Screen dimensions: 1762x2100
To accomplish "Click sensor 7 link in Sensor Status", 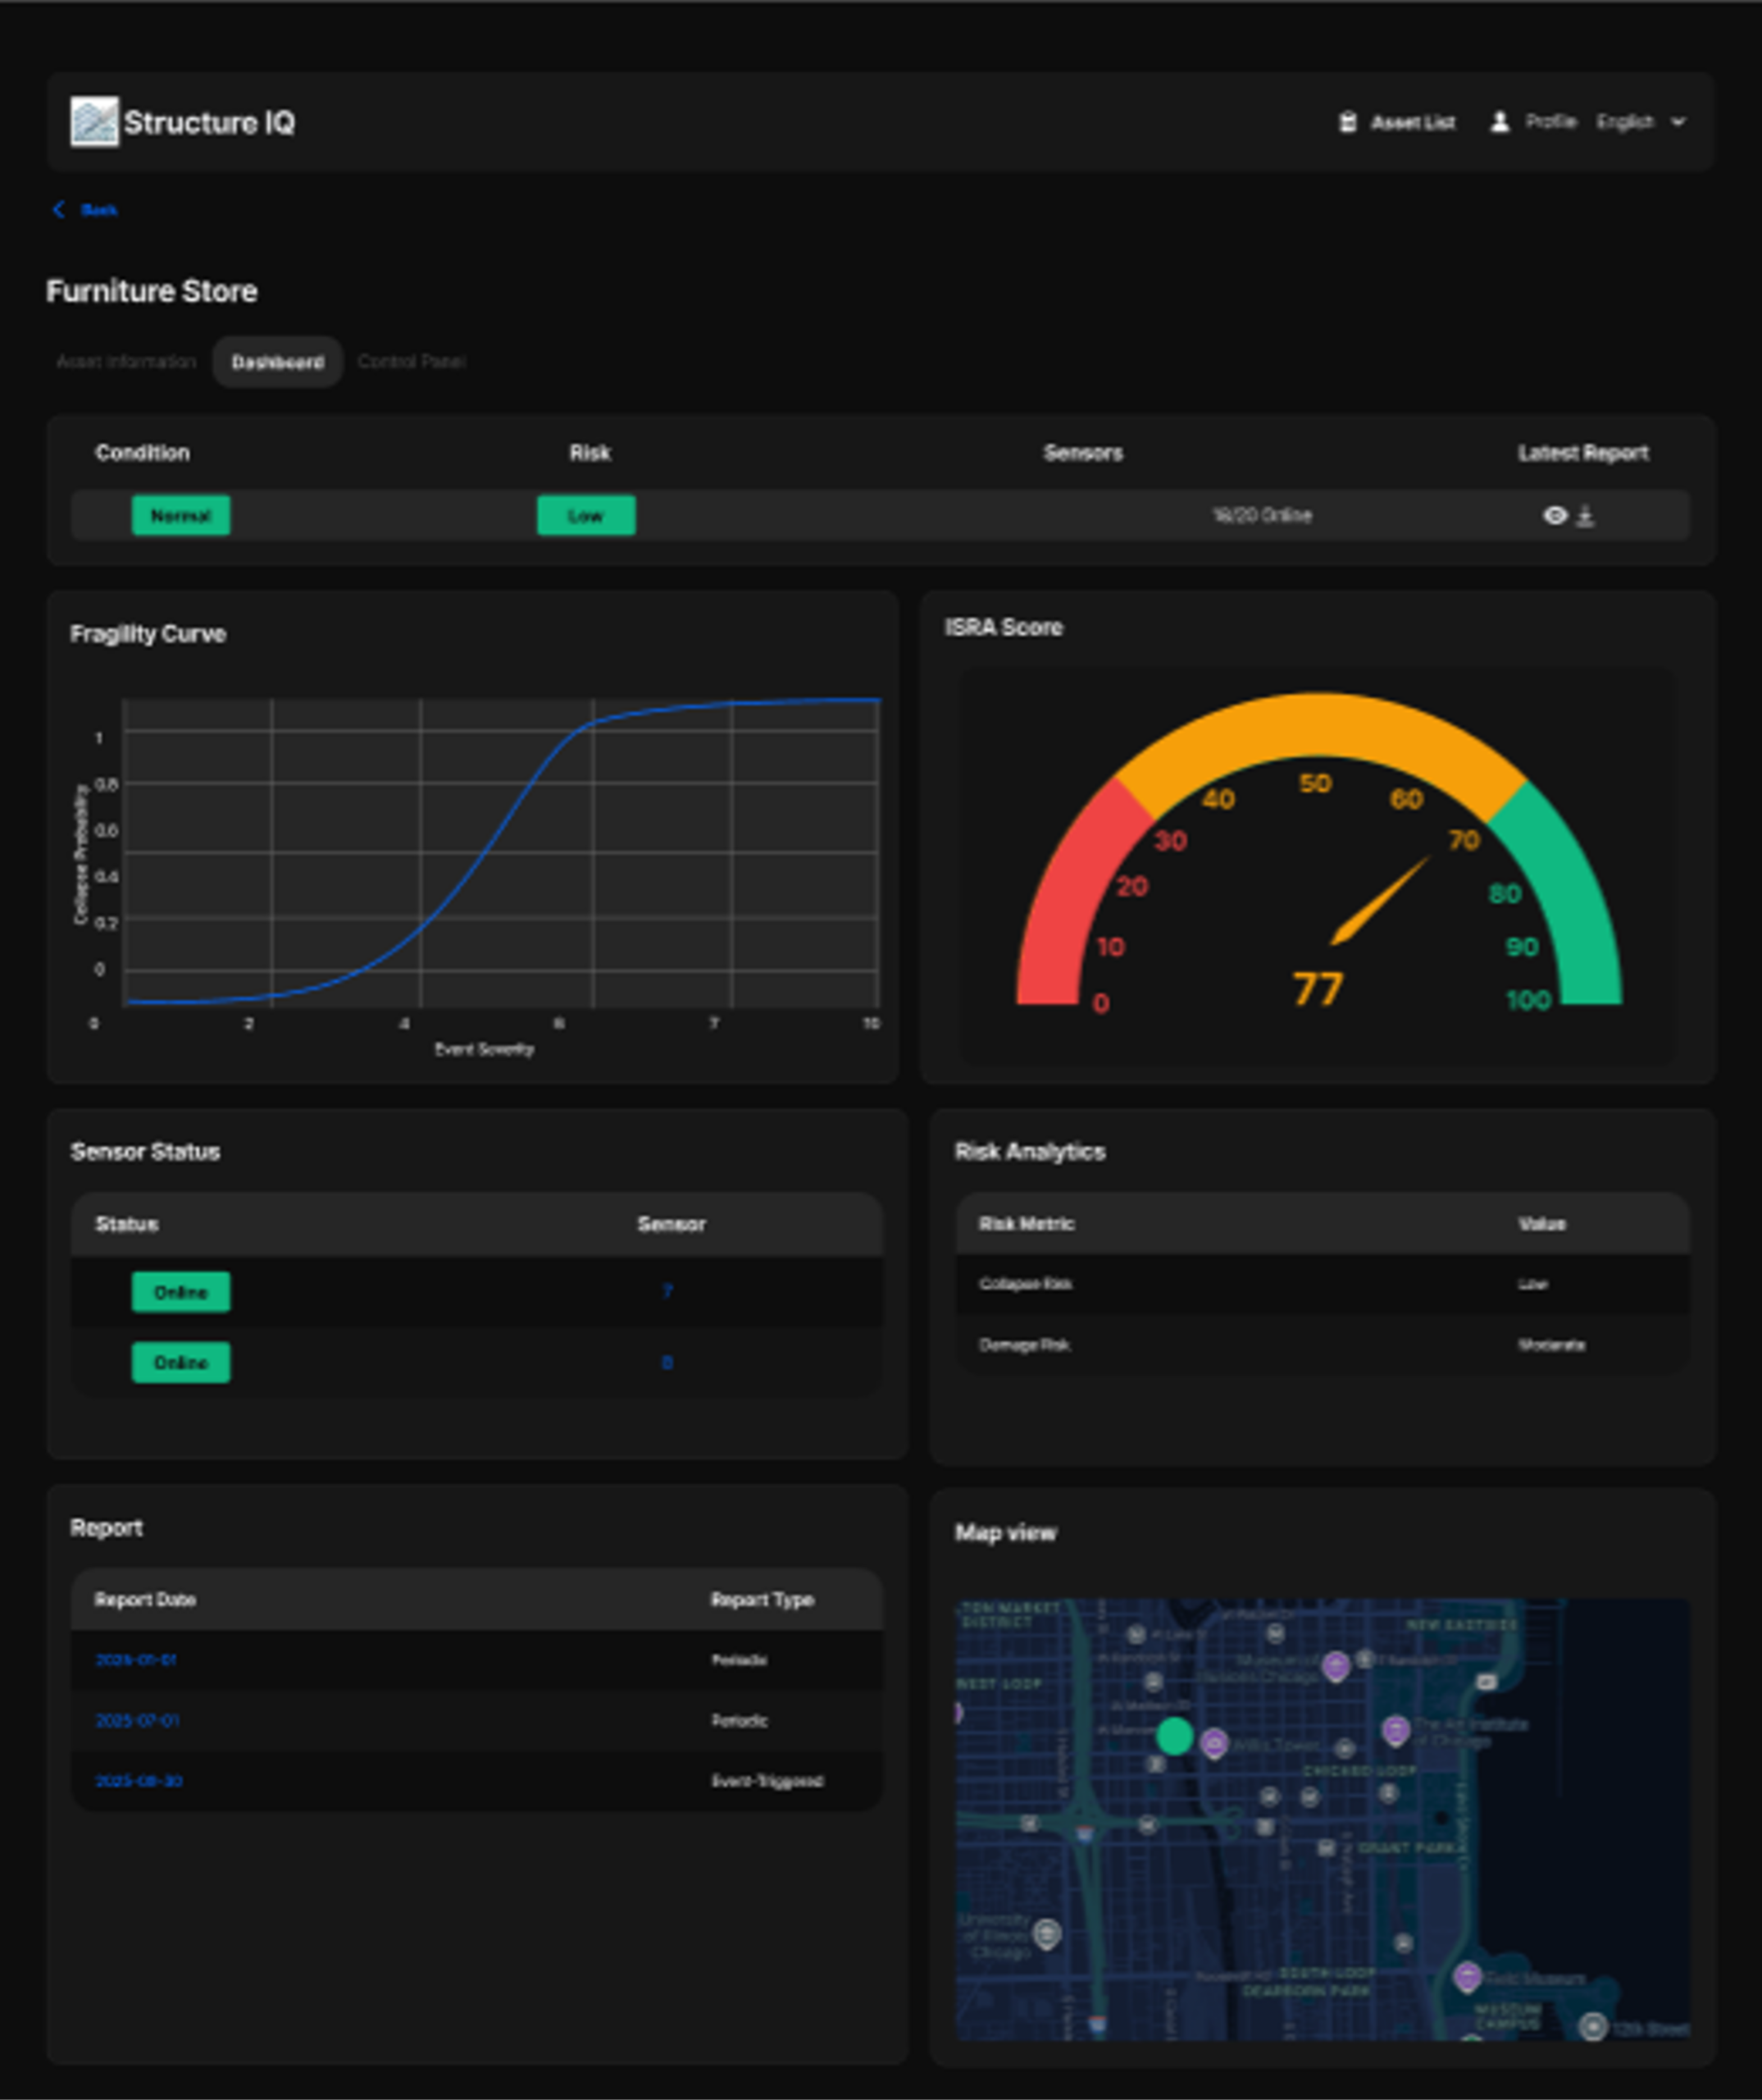I will pos(667,1291).
